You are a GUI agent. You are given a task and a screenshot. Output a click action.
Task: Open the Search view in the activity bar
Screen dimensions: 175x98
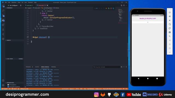[x=3, y=11]
